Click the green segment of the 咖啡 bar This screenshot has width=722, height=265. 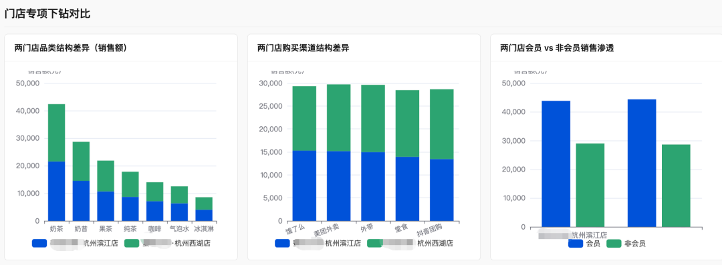tap(154, 192)
